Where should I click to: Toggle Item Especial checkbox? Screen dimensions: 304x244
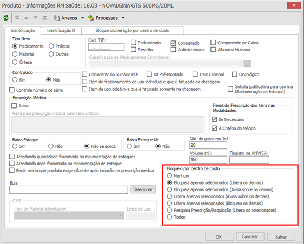coord(195,74)
